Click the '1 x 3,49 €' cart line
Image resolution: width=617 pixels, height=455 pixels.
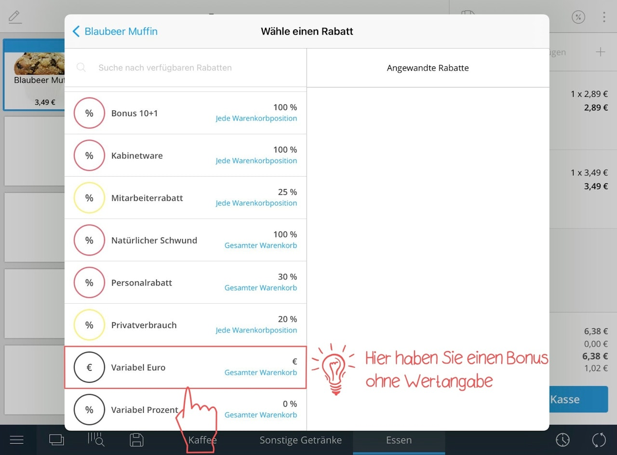[590, 172]
